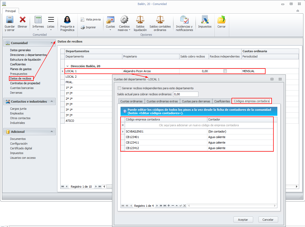Image resolution: width=305 pixels, height=227 pixels.
Task: Open Incidencias y notificaciones
Action: point(184,23)
